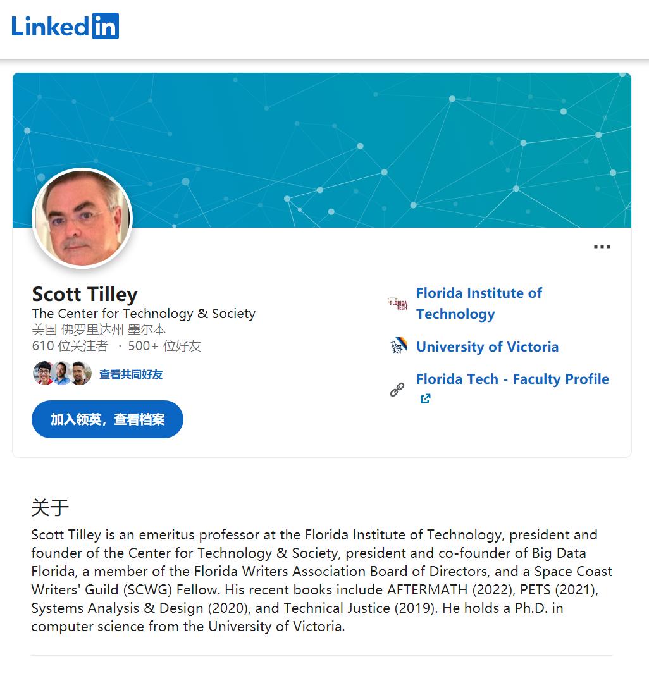Click the Florida Tech logo icon
The width and height of the screenshot is (649, 683).
click(x=397, y=304)
